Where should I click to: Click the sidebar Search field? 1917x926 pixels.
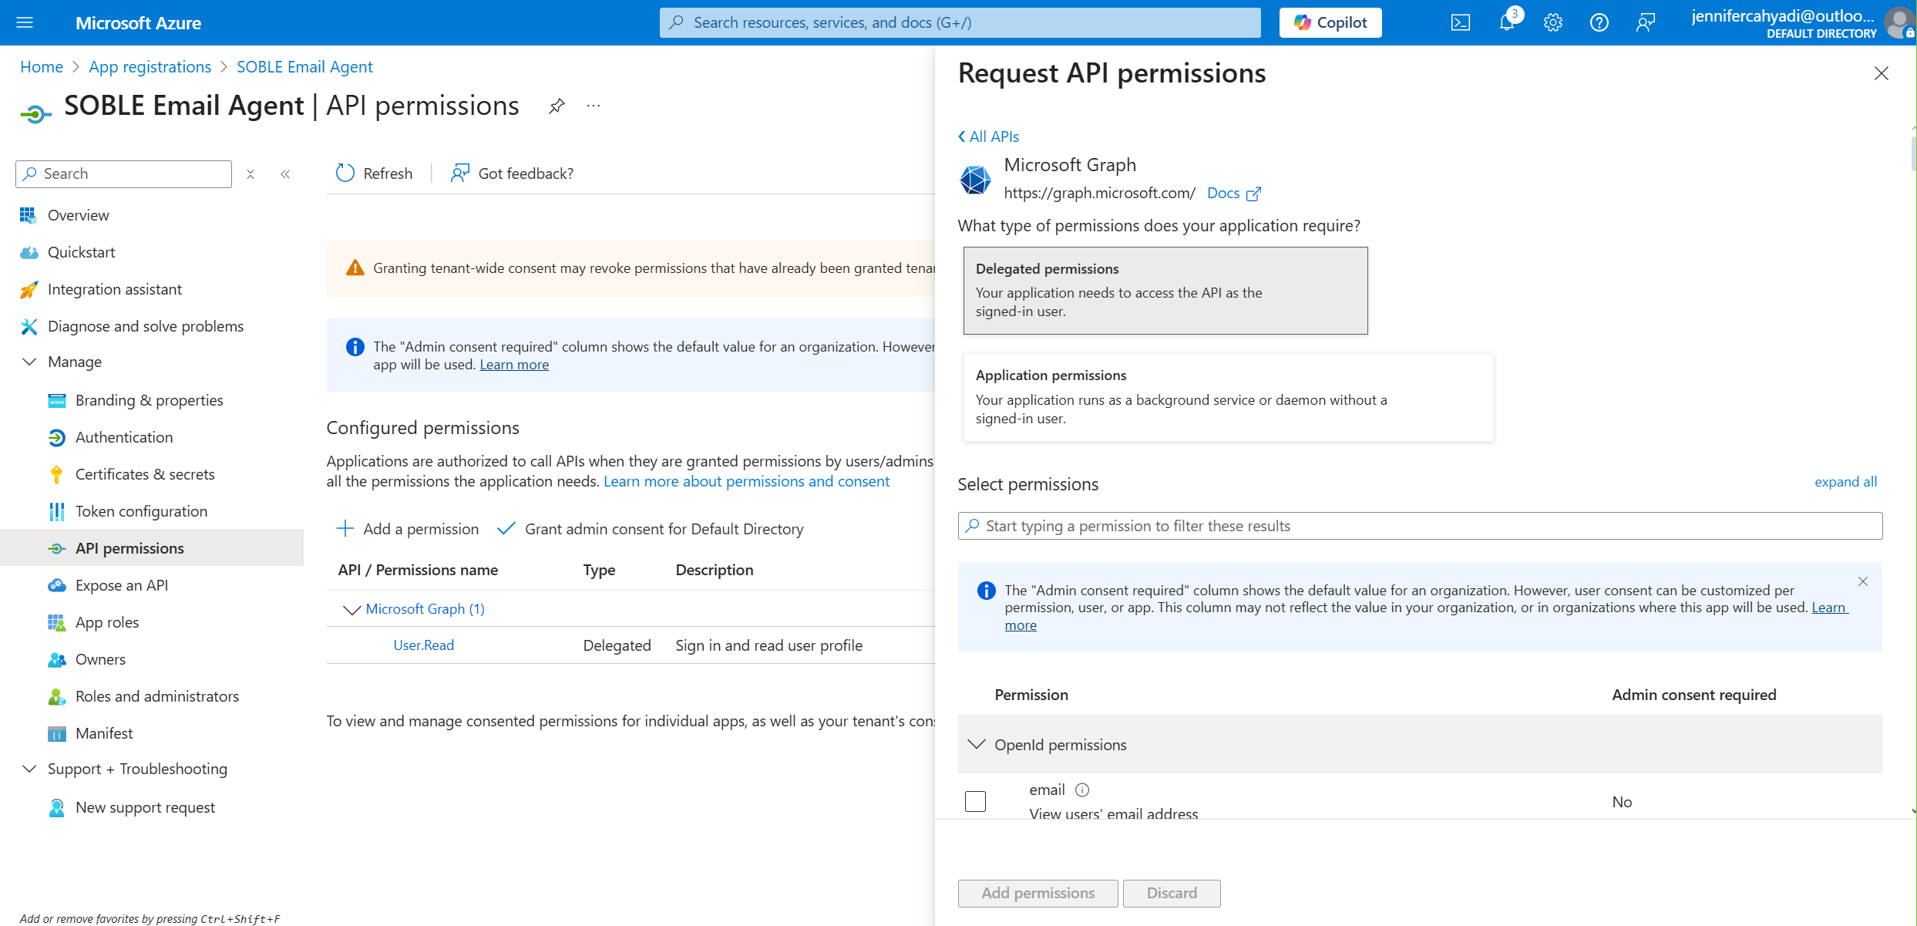[123, 174]
